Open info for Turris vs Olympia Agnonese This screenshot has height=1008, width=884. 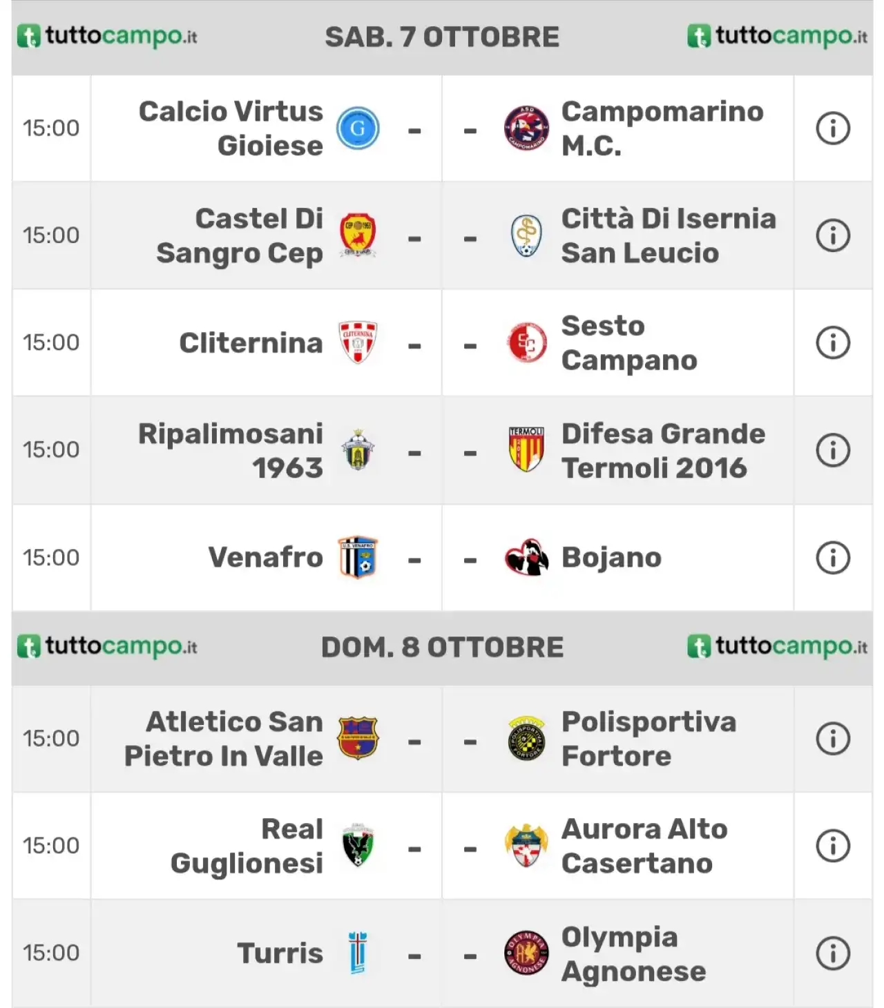click(833, 953)
